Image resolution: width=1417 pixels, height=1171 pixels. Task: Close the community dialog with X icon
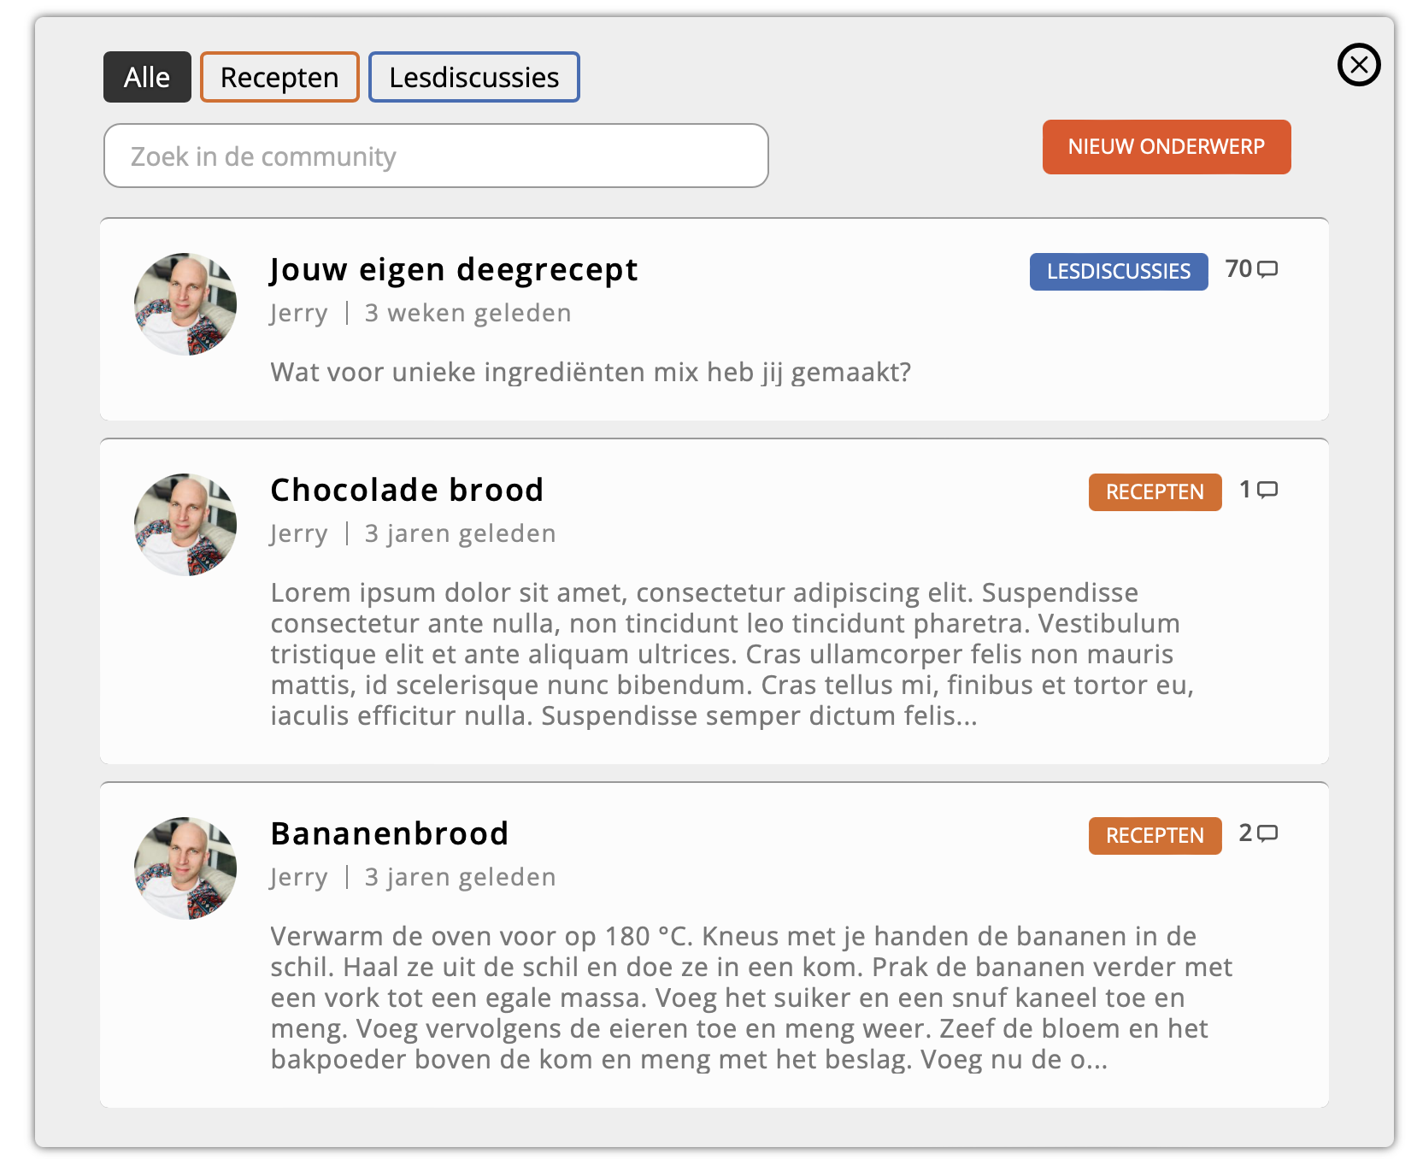(x=1359, y=65)
